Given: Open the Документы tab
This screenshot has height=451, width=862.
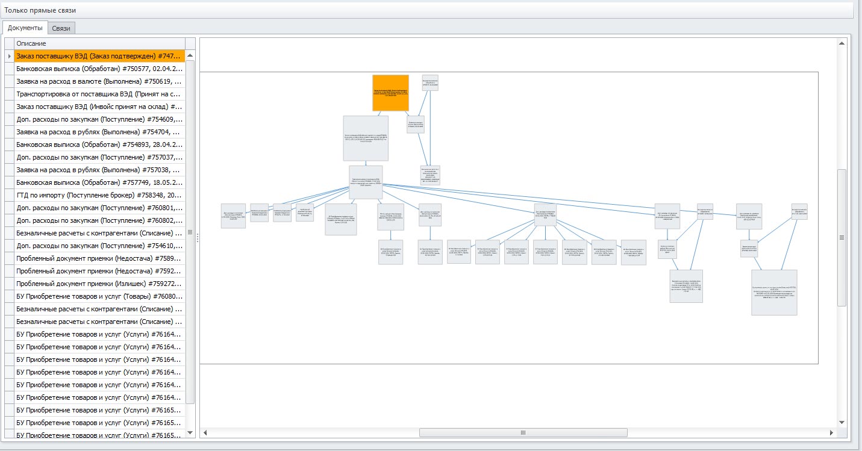Looking at the screenshot, I should pyautogui.click(x=25, y=28).
